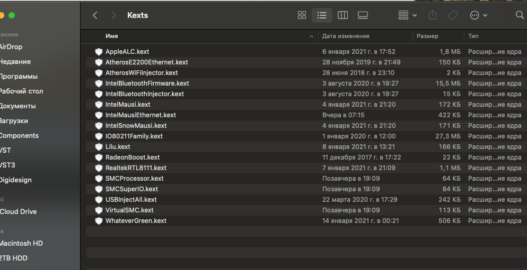Open VST3 folder in the sidebar

coord(7,165)
